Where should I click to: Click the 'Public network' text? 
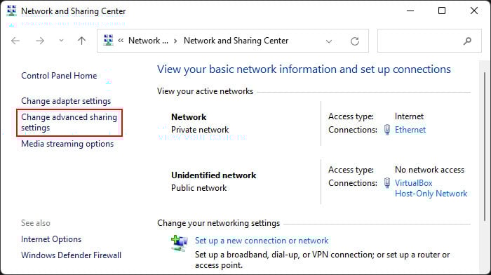(x=199, y=188)
